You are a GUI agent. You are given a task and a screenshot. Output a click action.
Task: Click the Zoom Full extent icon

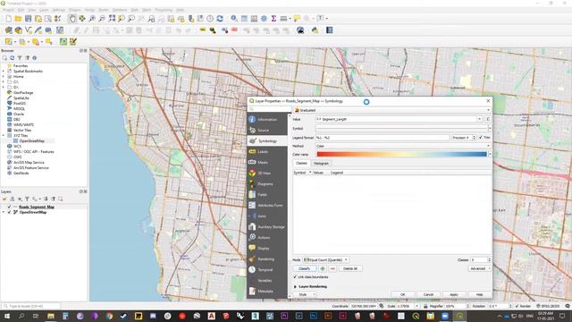point(112,19)
